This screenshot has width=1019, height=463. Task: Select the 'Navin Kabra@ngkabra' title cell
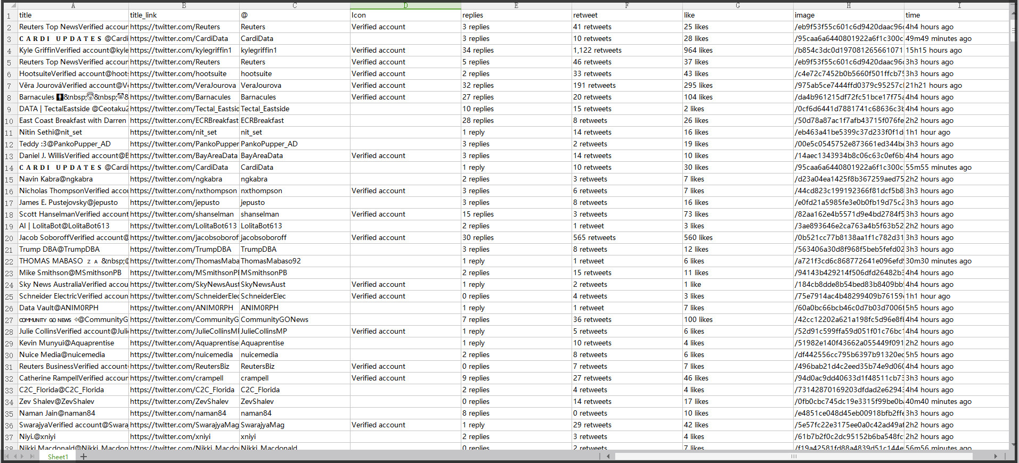pos(73,179)
